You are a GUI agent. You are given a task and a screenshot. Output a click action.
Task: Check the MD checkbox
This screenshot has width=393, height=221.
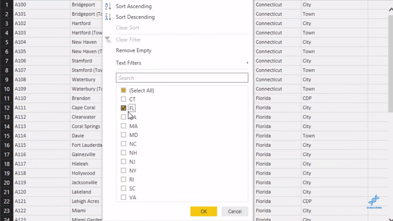[x=123, y=135]
